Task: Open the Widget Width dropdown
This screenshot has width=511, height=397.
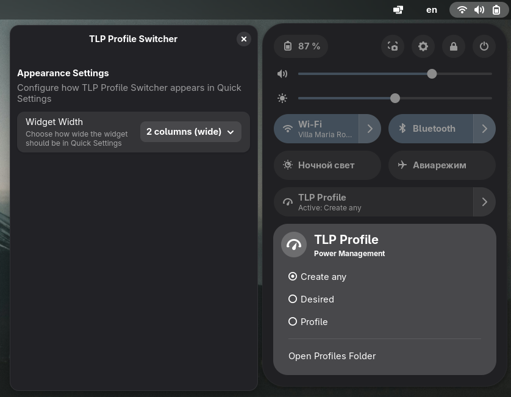Action: click(x=191, y=132)
